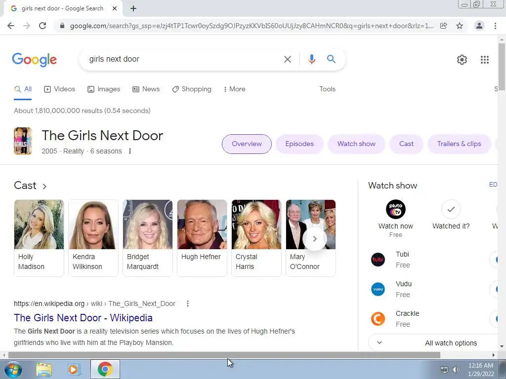Go to Google home via the logo

click(x=34, y=60)
